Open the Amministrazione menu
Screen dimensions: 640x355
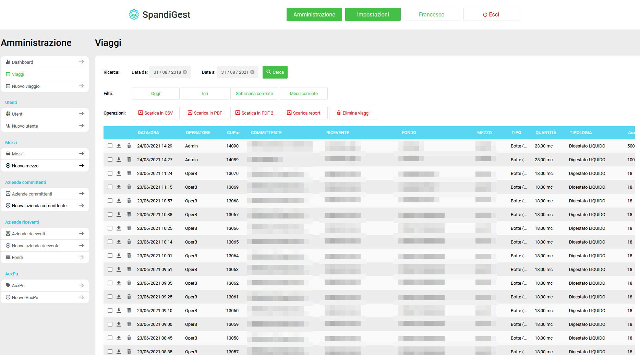pos(314,14)
